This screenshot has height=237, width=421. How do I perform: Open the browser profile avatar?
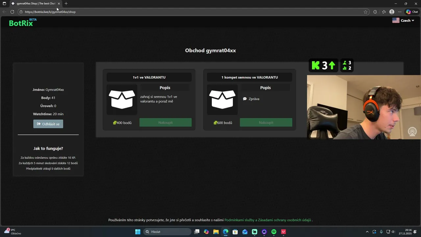click(392, 12)
